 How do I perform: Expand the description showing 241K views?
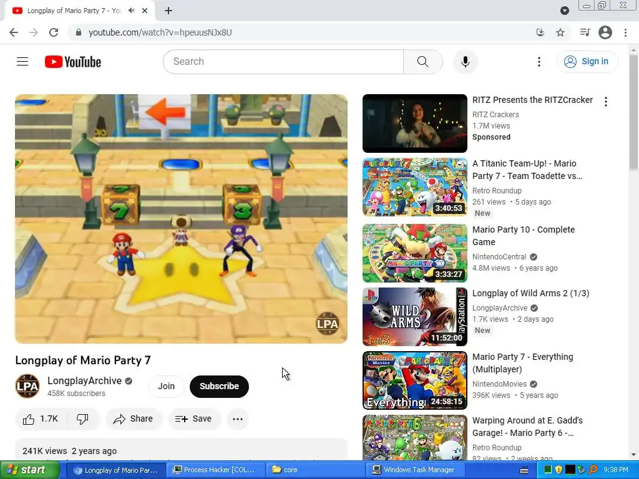tap(182, 450)
